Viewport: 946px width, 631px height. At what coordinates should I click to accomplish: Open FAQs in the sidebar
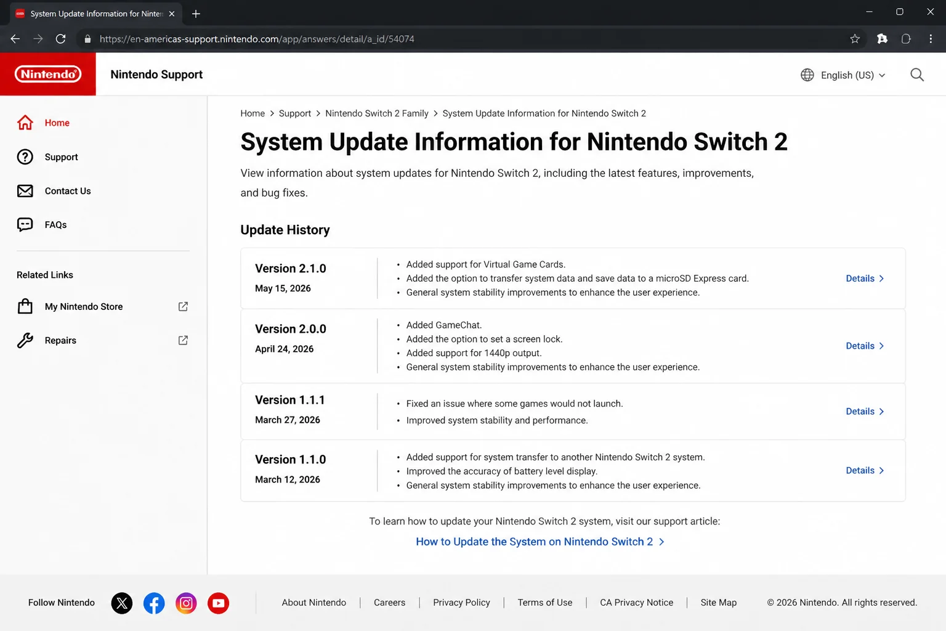click(x=55, y=224)
